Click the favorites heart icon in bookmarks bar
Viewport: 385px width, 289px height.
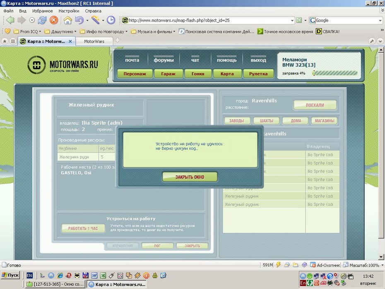(x=7, y=31)
